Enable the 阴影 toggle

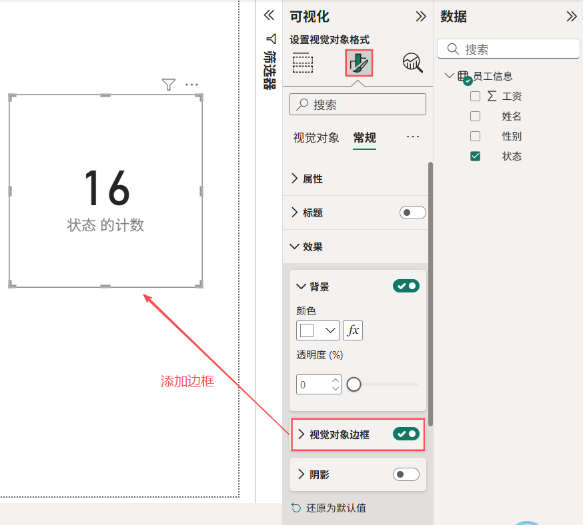(406, 474)
